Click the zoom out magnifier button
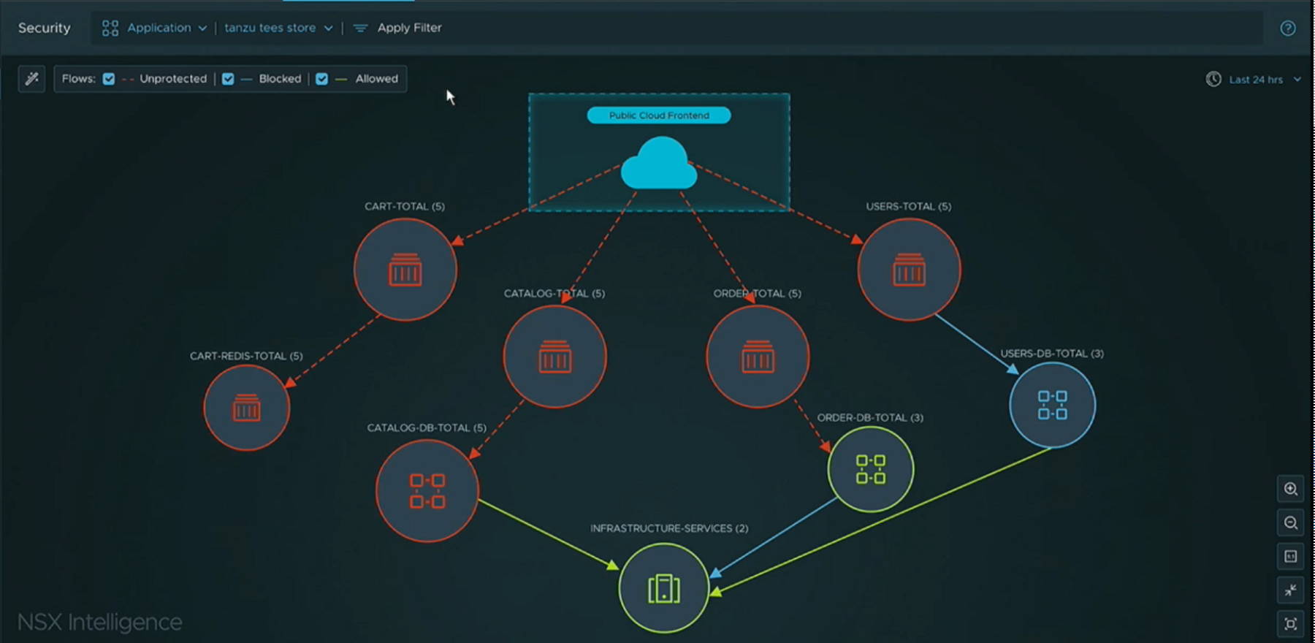The image size is (1315, 643). (x=1291, y=522)
